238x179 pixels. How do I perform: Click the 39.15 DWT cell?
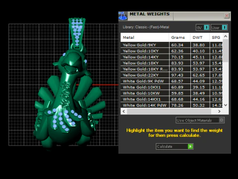[200, 87]
